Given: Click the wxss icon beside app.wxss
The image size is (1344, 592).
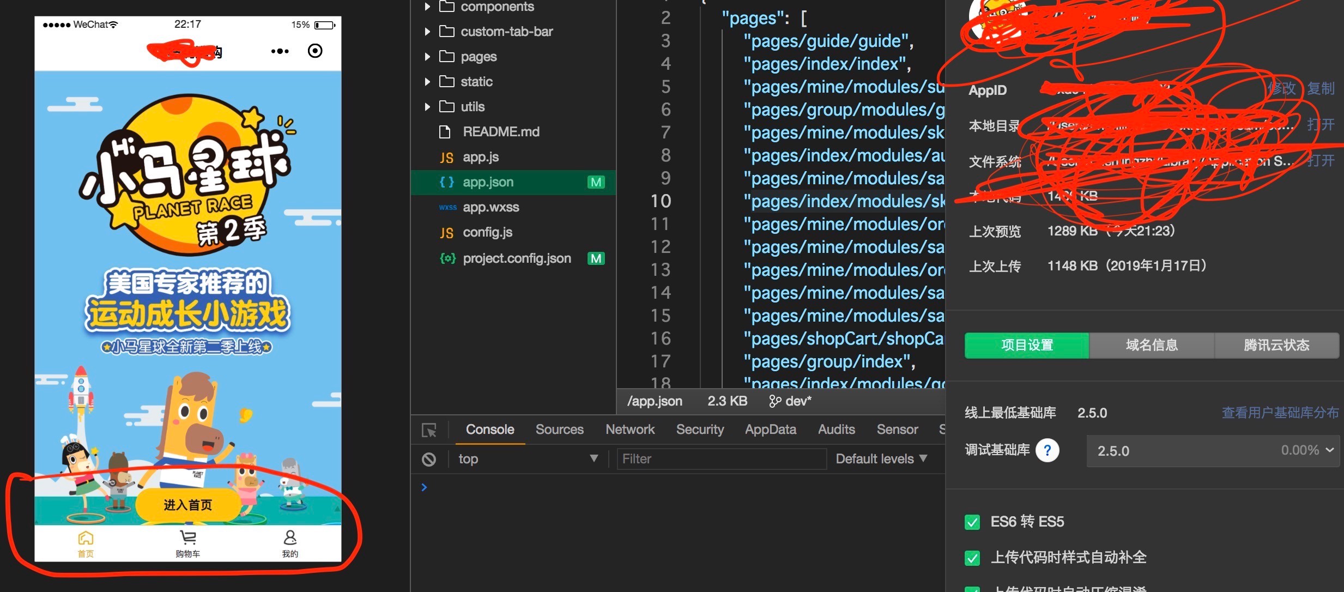Looking at the screenshot, I should (447, 208).
